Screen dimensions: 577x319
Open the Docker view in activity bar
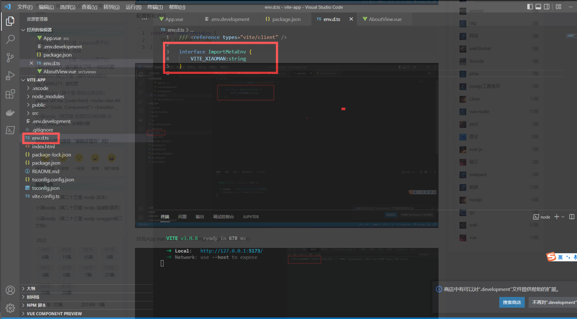coord(10,112)
